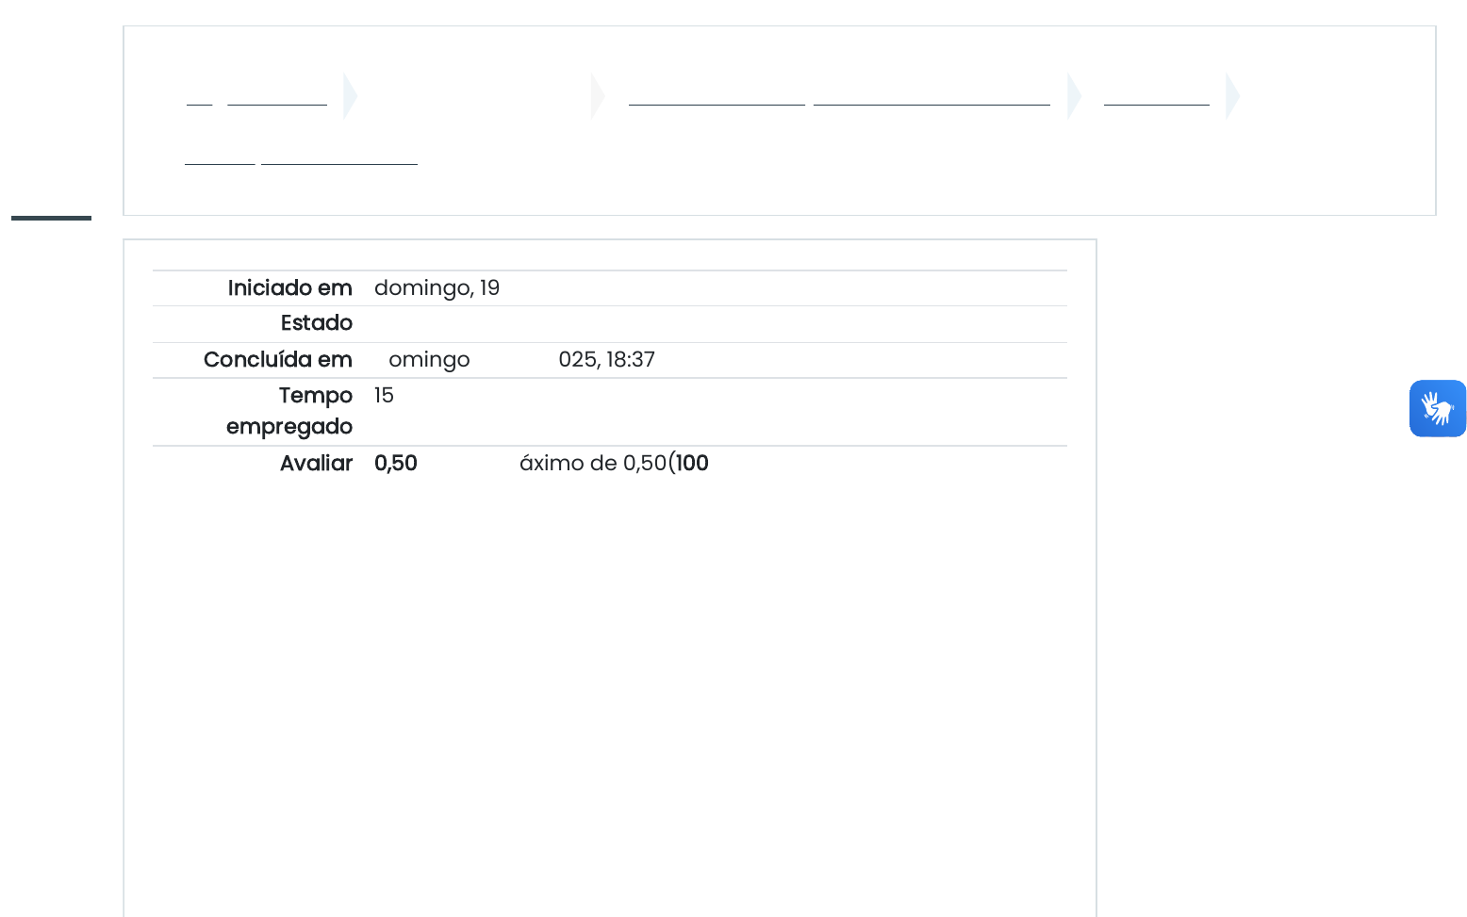The image size is (1467, 917).
Task: Select the "15" time spent value
Action: (x=384, y=396)
